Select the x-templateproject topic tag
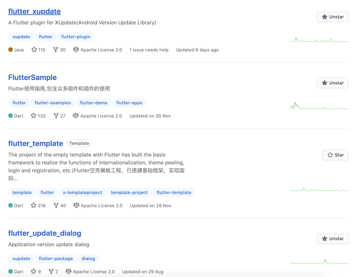The width and height of the screenshot is (360, 277). click(x=82, y=192)
